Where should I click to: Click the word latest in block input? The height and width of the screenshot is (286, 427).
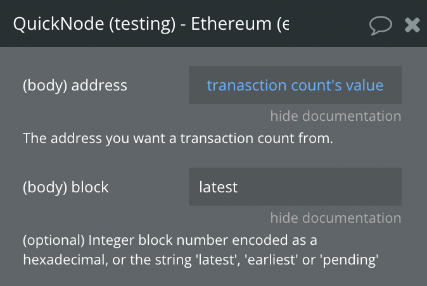pyautogui.click(x=218, y=187)
